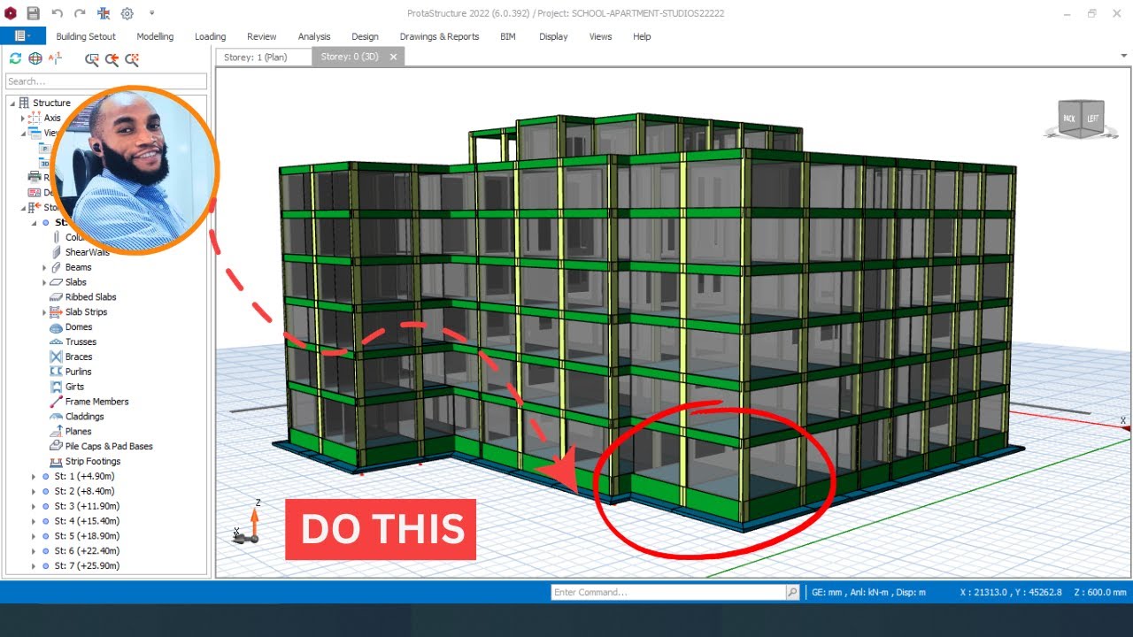Screen dimensions: 1133x637
Task: Open the Analysis ribbon tab
Action: click(314, 36)
